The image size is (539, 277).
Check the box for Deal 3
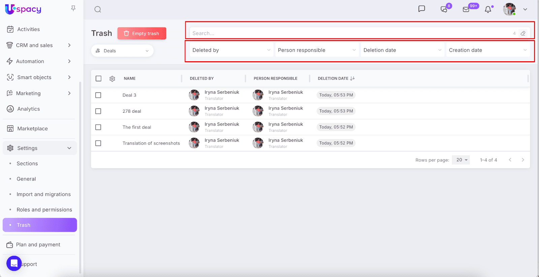pyautogui.click(x=98, y=95)
